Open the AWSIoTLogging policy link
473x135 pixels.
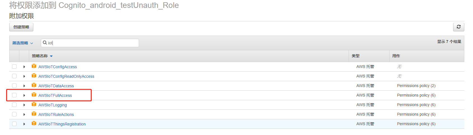53,105
